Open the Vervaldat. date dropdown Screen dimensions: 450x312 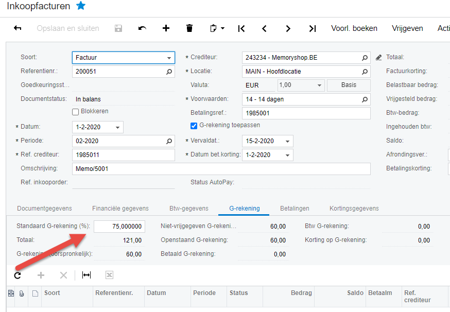pos(287,141)
